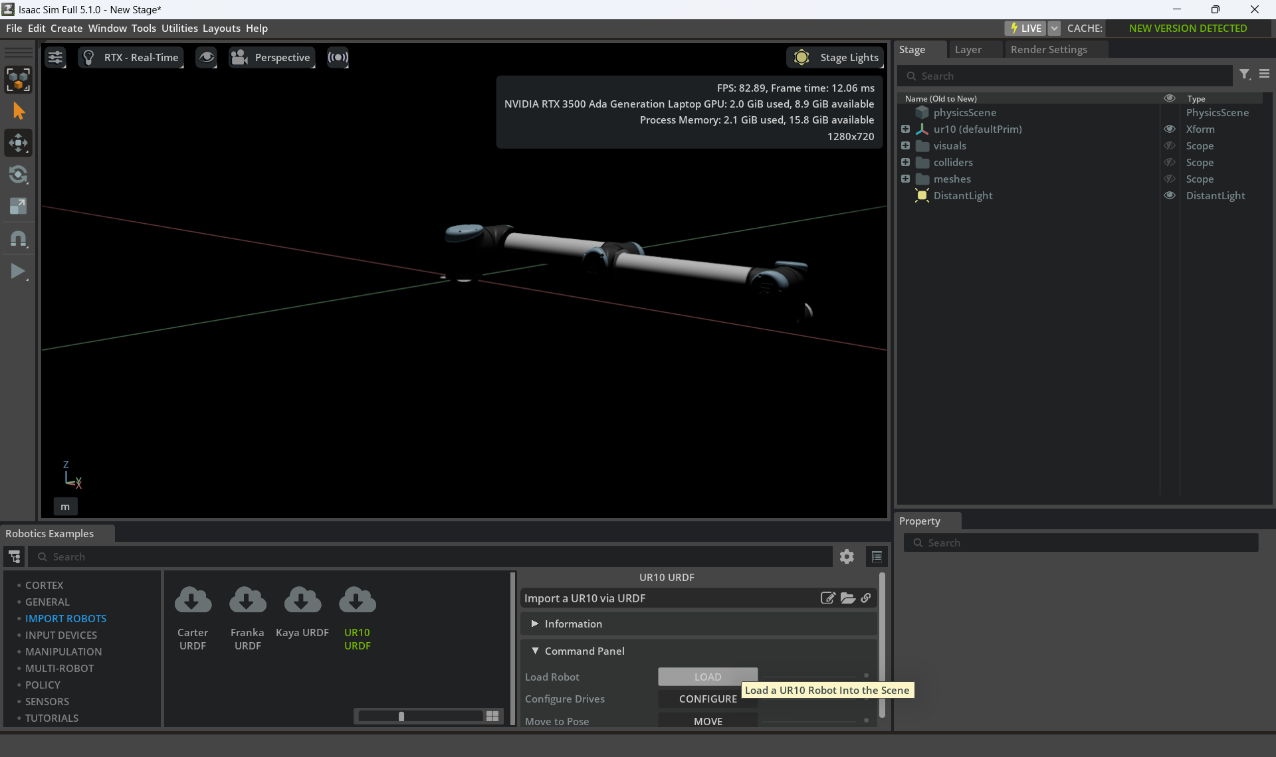Open viewport settings sliders icon
The image size is (1276, 757).
[x=55, y=58]
